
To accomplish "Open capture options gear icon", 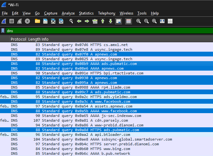I will click(x=27, y=21).
